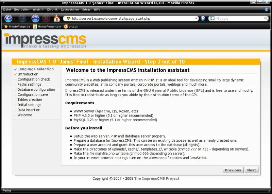This screenshot has width=272, height=194.
Task: Follow the GNU General Public License (GPL) link
Action: coord(174,90)
